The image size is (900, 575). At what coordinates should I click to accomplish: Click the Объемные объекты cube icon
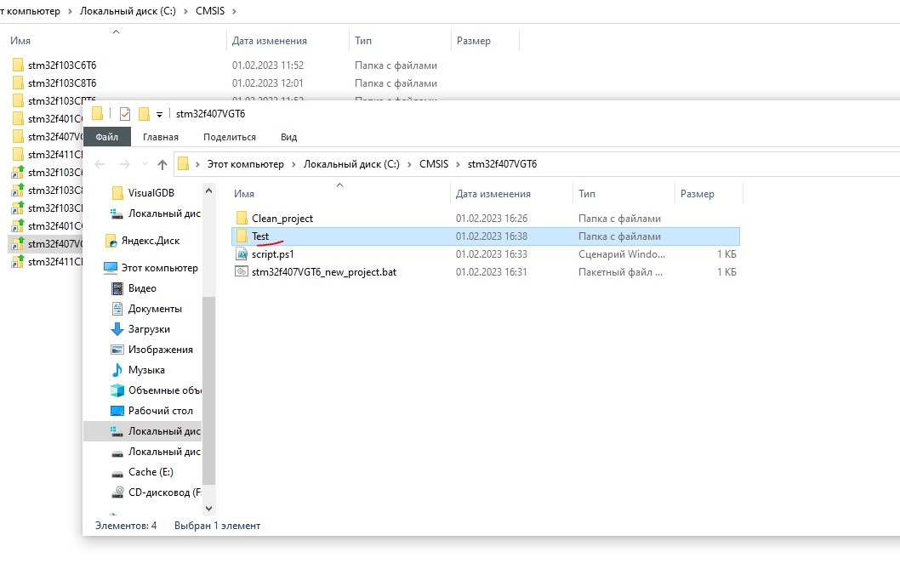point(117,390)
